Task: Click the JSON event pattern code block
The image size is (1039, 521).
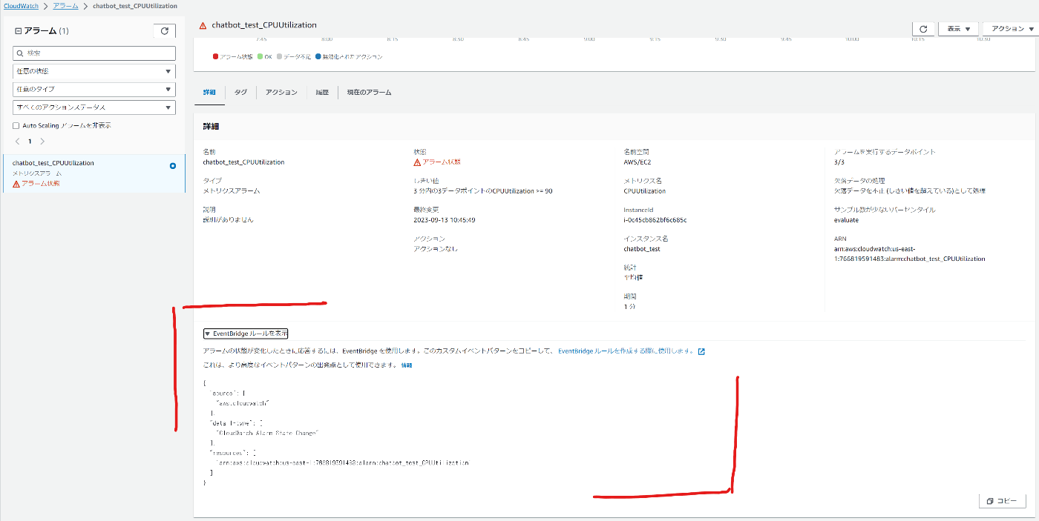Action: pos(336,433)
